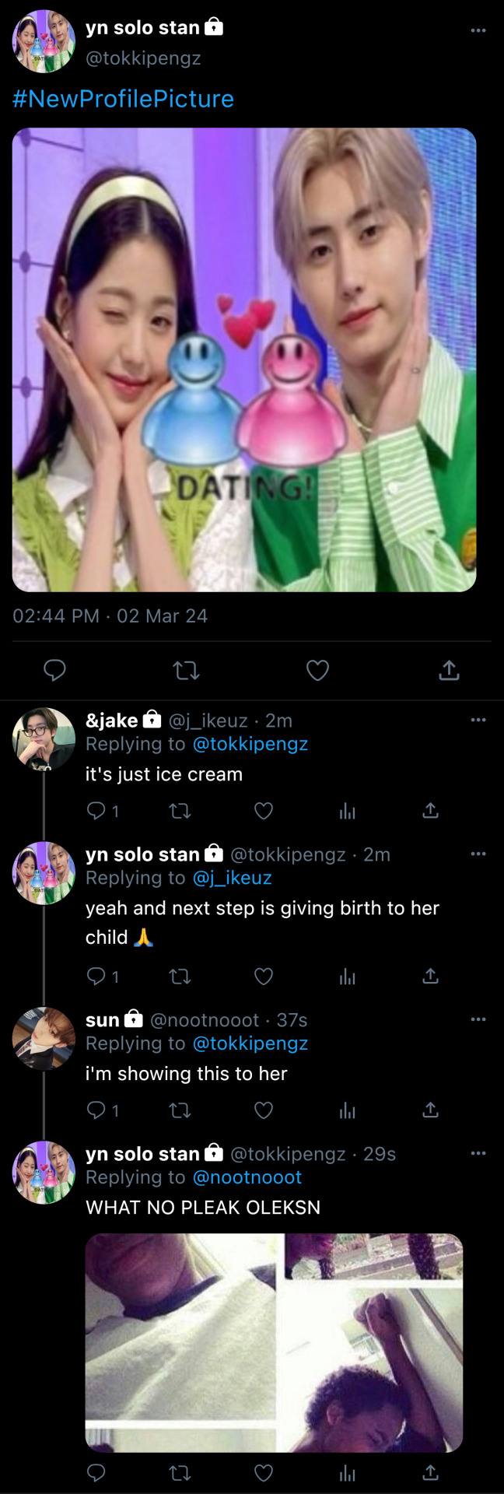The height and width of the screenshot is (1494, 504).
Task: Like the "i'm showing this to her" reply
Action: tap(264, 1110)
